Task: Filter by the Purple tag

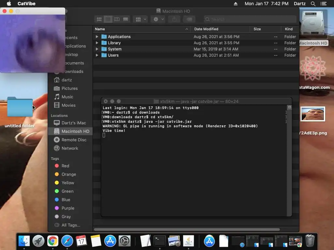Action: click(68, 208)
